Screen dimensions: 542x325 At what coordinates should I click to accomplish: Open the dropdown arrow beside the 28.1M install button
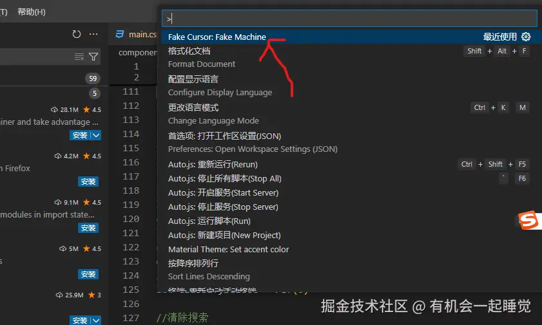(x=96, y=135)
